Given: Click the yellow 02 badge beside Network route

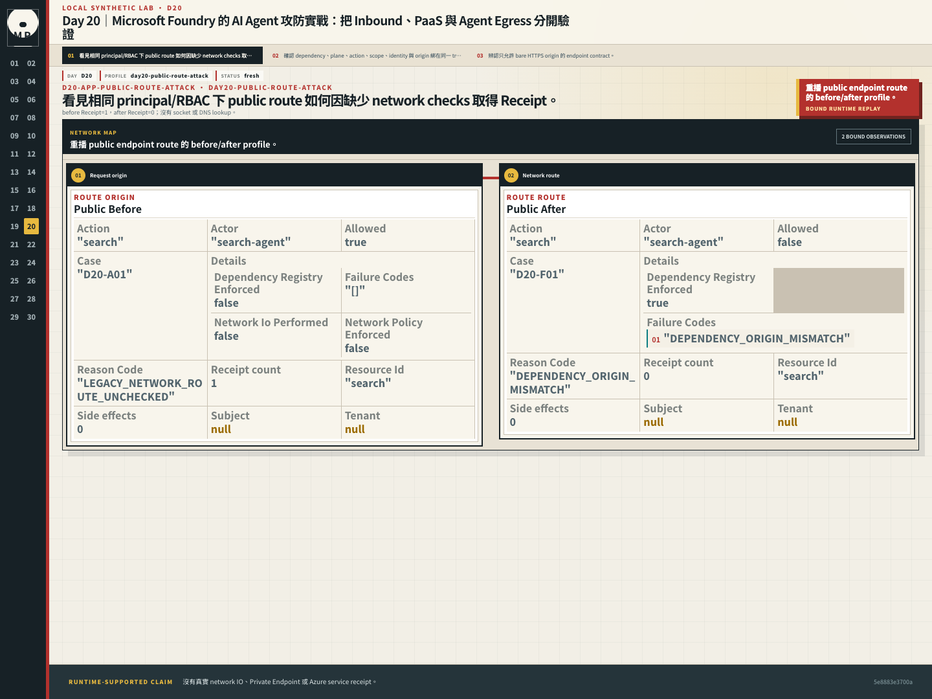Looking at the screenshot, I should (511, 175).
